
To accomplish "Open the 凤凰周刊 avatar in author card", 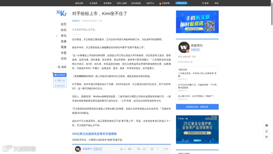I will tap(184, 47).
